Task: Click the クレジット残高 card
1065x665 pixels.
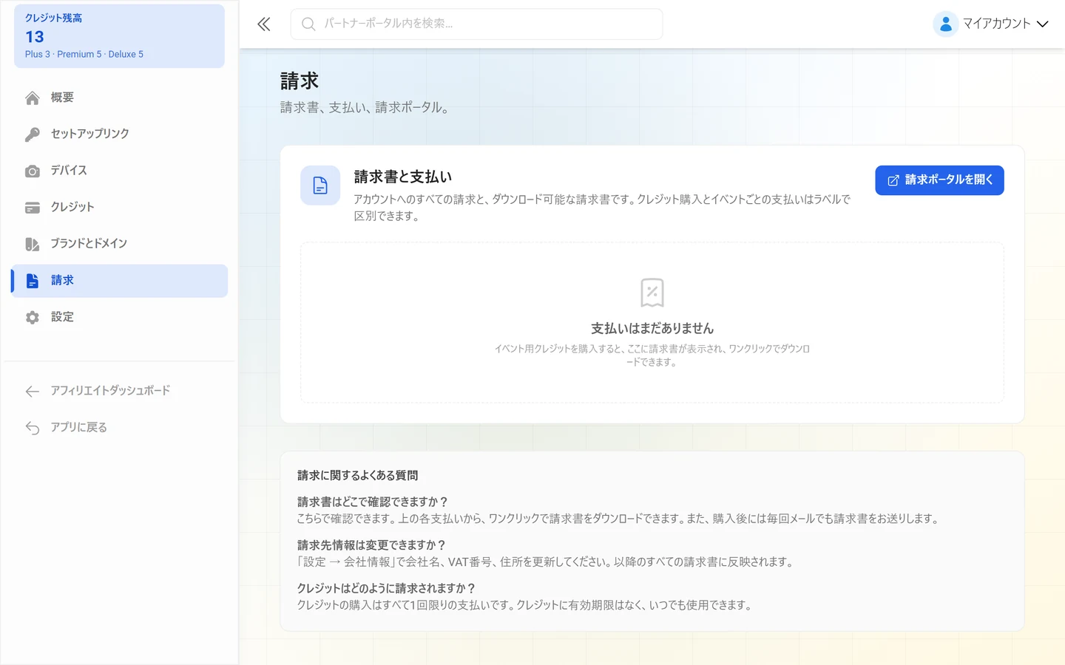Action: [119, 36]
